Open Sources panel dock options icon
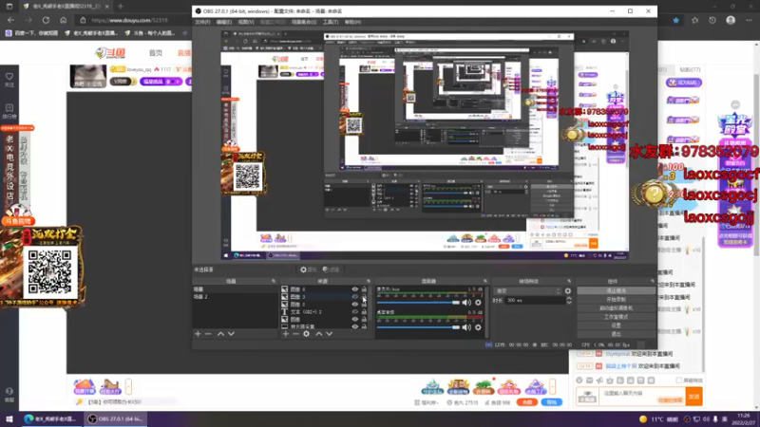The width and height of the screenshot is (760, 427). coord(369,281)
